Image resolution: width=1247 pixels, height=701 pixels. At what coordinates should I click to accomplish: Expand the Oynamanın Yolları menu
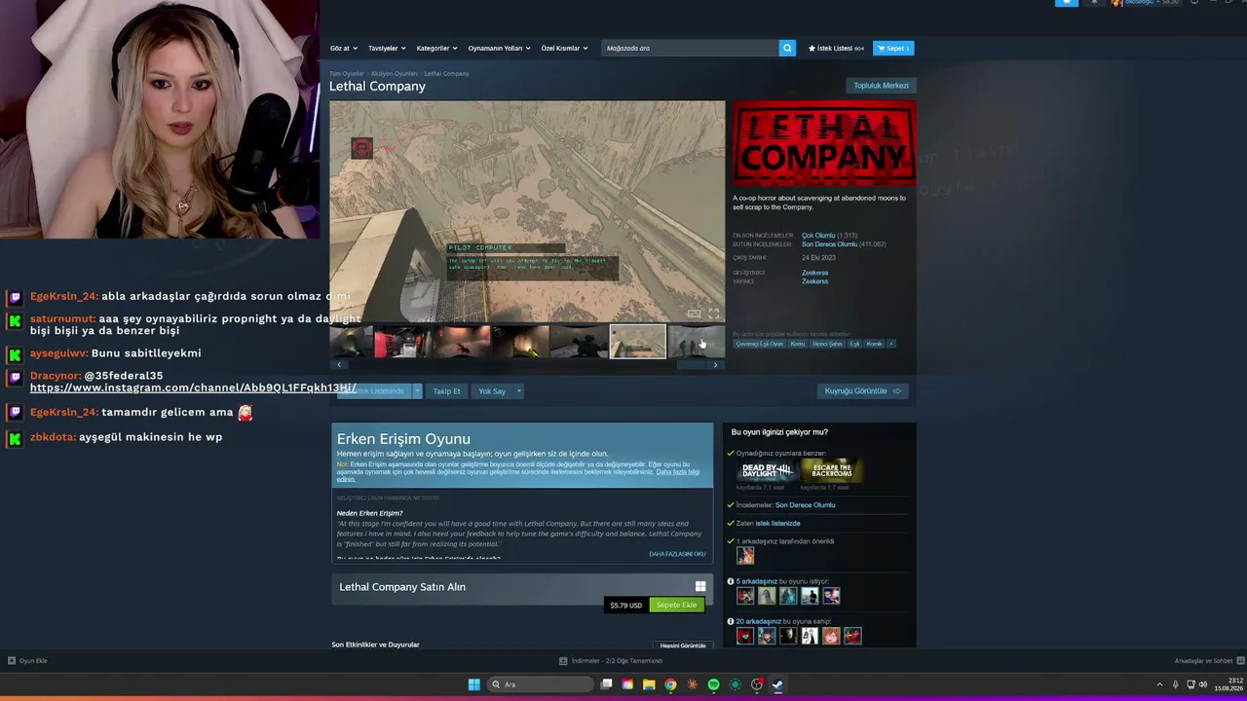[x=499, y=48]
